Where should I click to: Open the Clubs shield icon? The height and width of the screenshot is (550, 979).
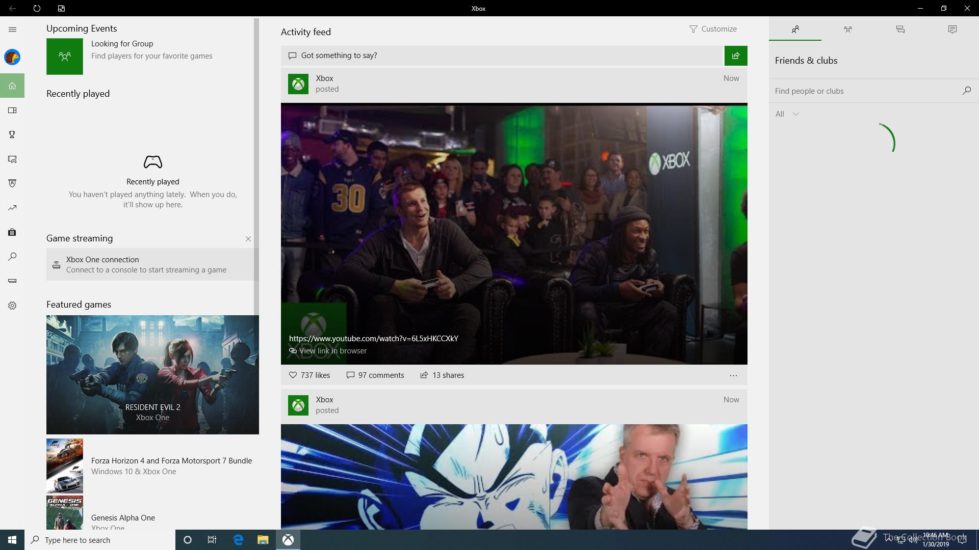[12, 183]
